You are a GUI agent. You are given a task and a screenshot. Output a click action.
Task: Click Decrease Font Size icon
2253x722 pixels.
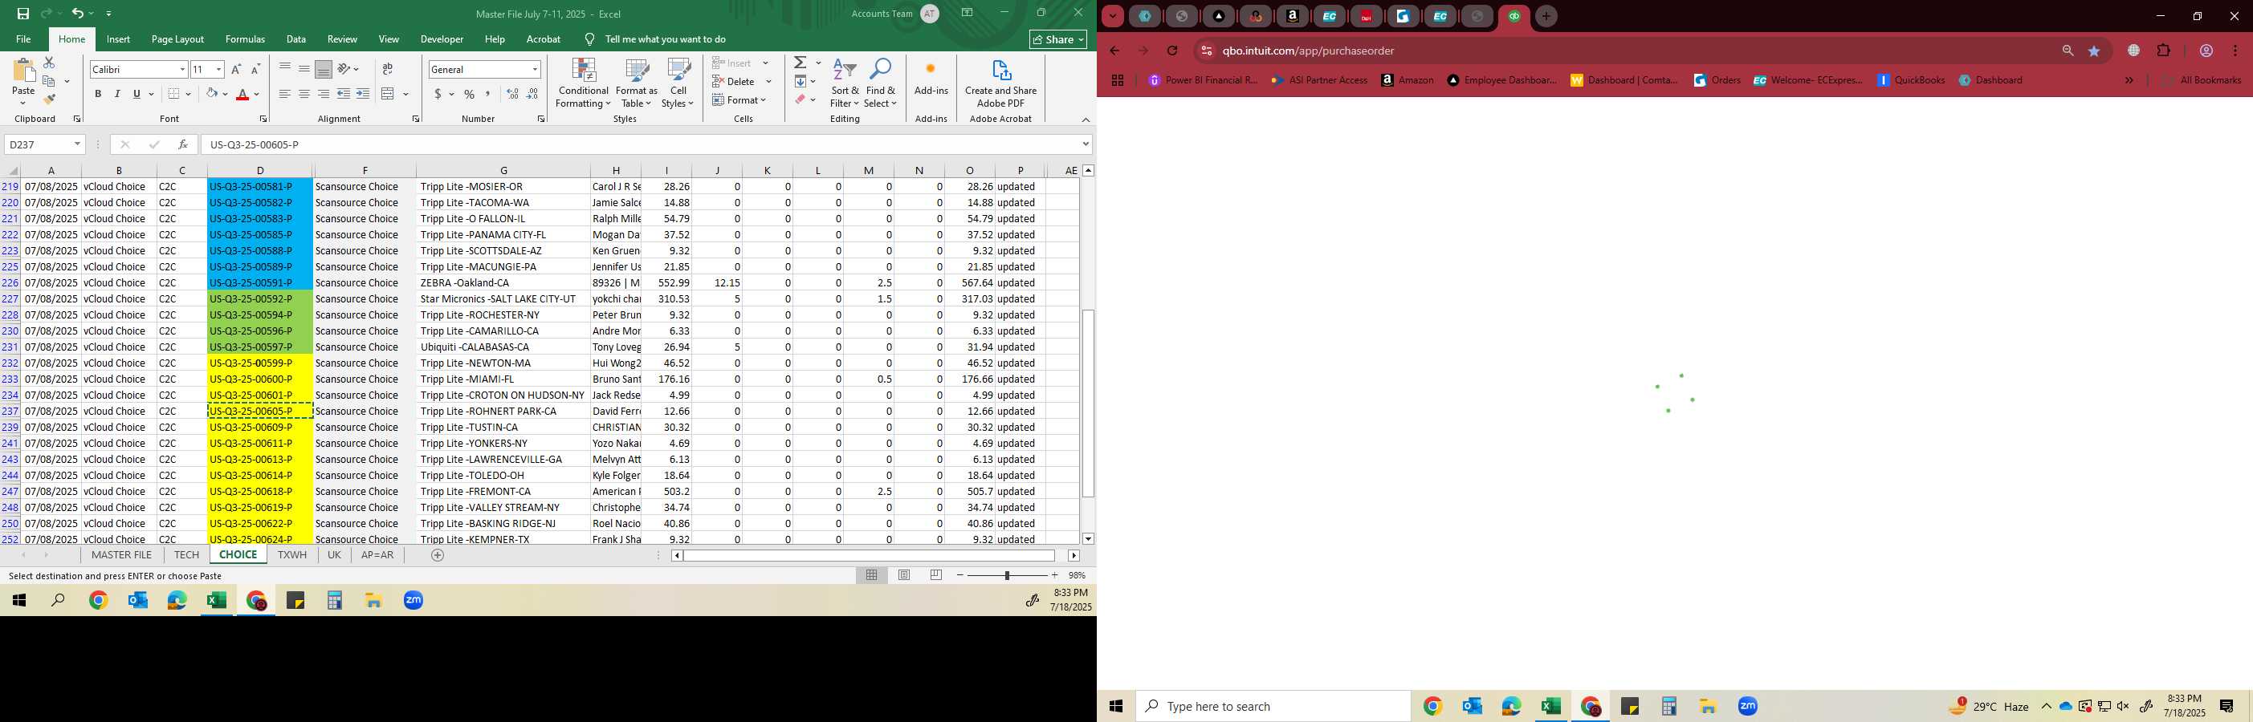[x=255, y=69]
